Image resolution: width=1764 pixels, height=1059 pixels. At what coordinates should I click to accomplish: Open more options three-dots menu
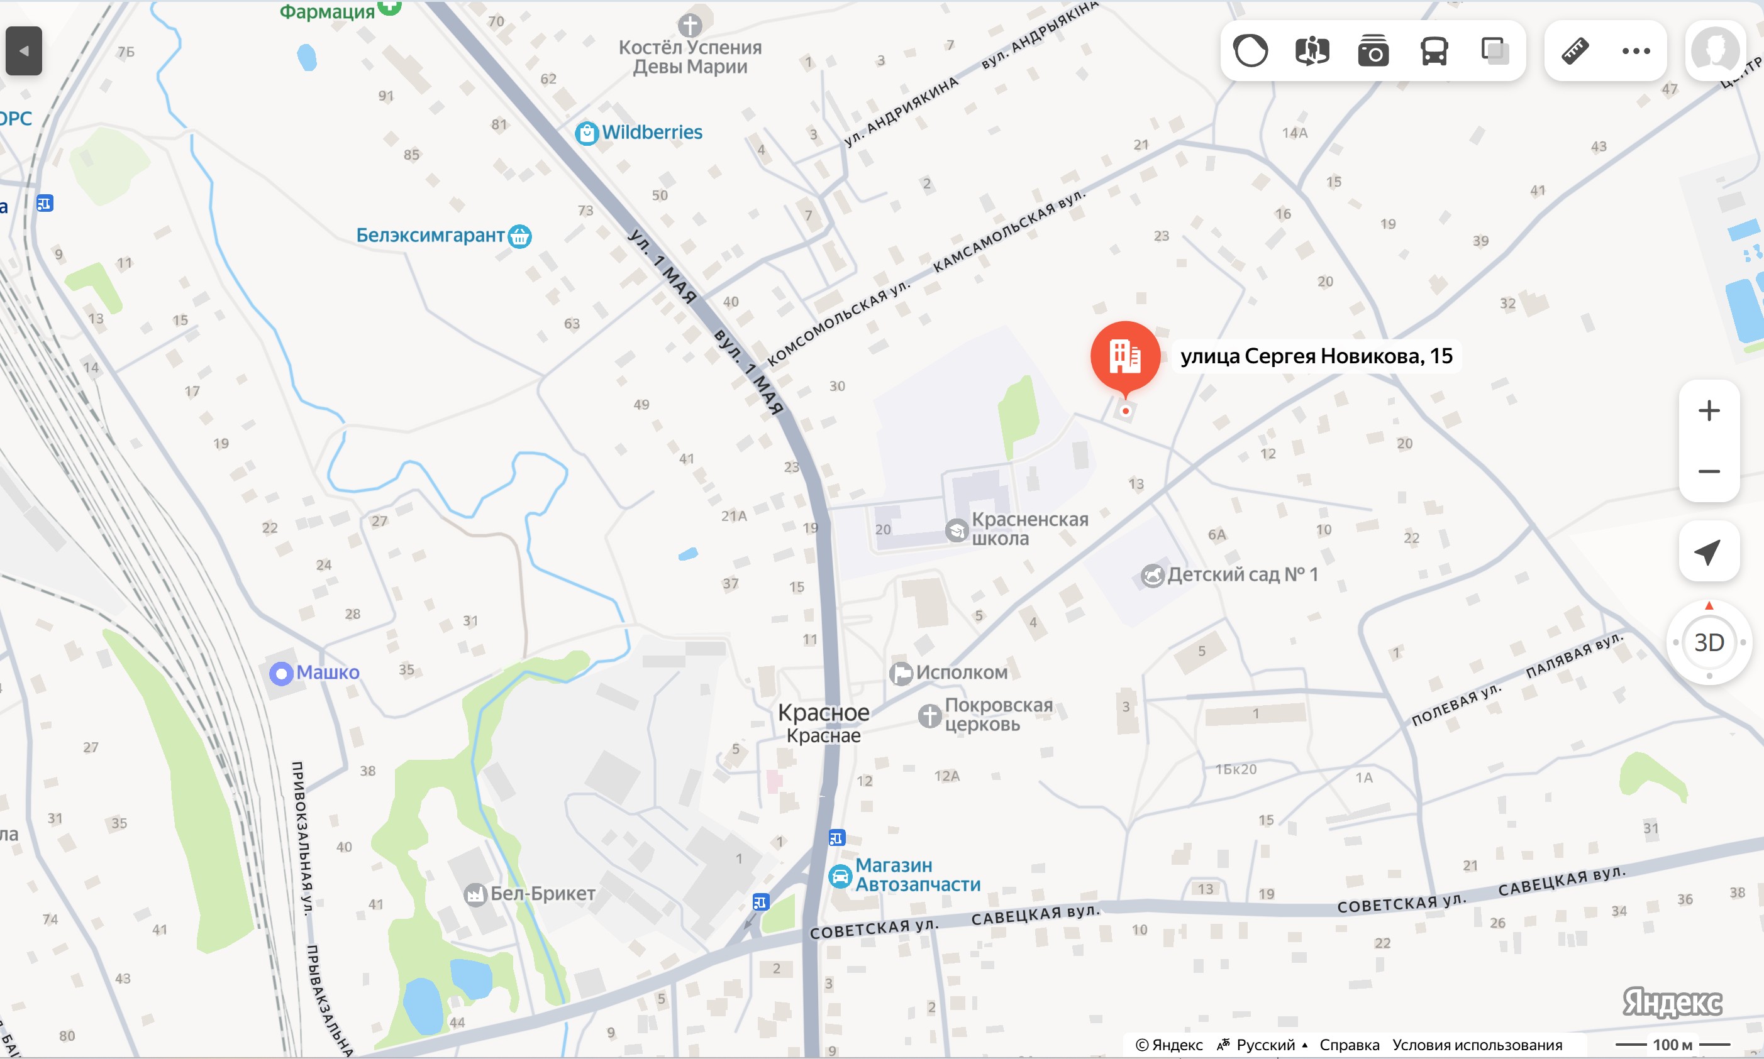(x=1636, y=52)
